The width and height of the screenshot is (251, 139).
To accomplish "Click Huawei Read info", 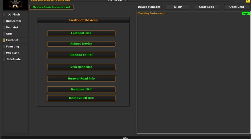I will click(81, 79).
